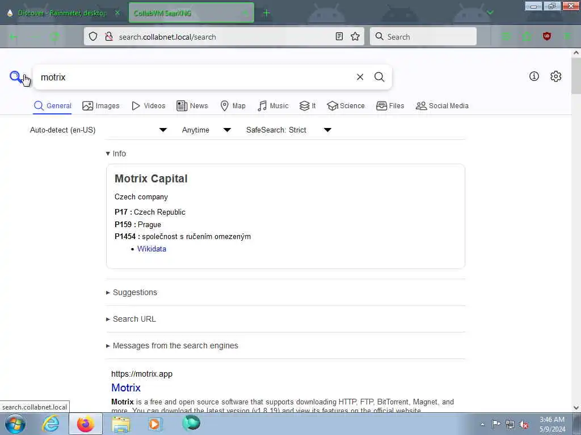This screenshot has height=435, width=581.
Task: Click the insecure connection padlock icon
Action: click(108, 36)
